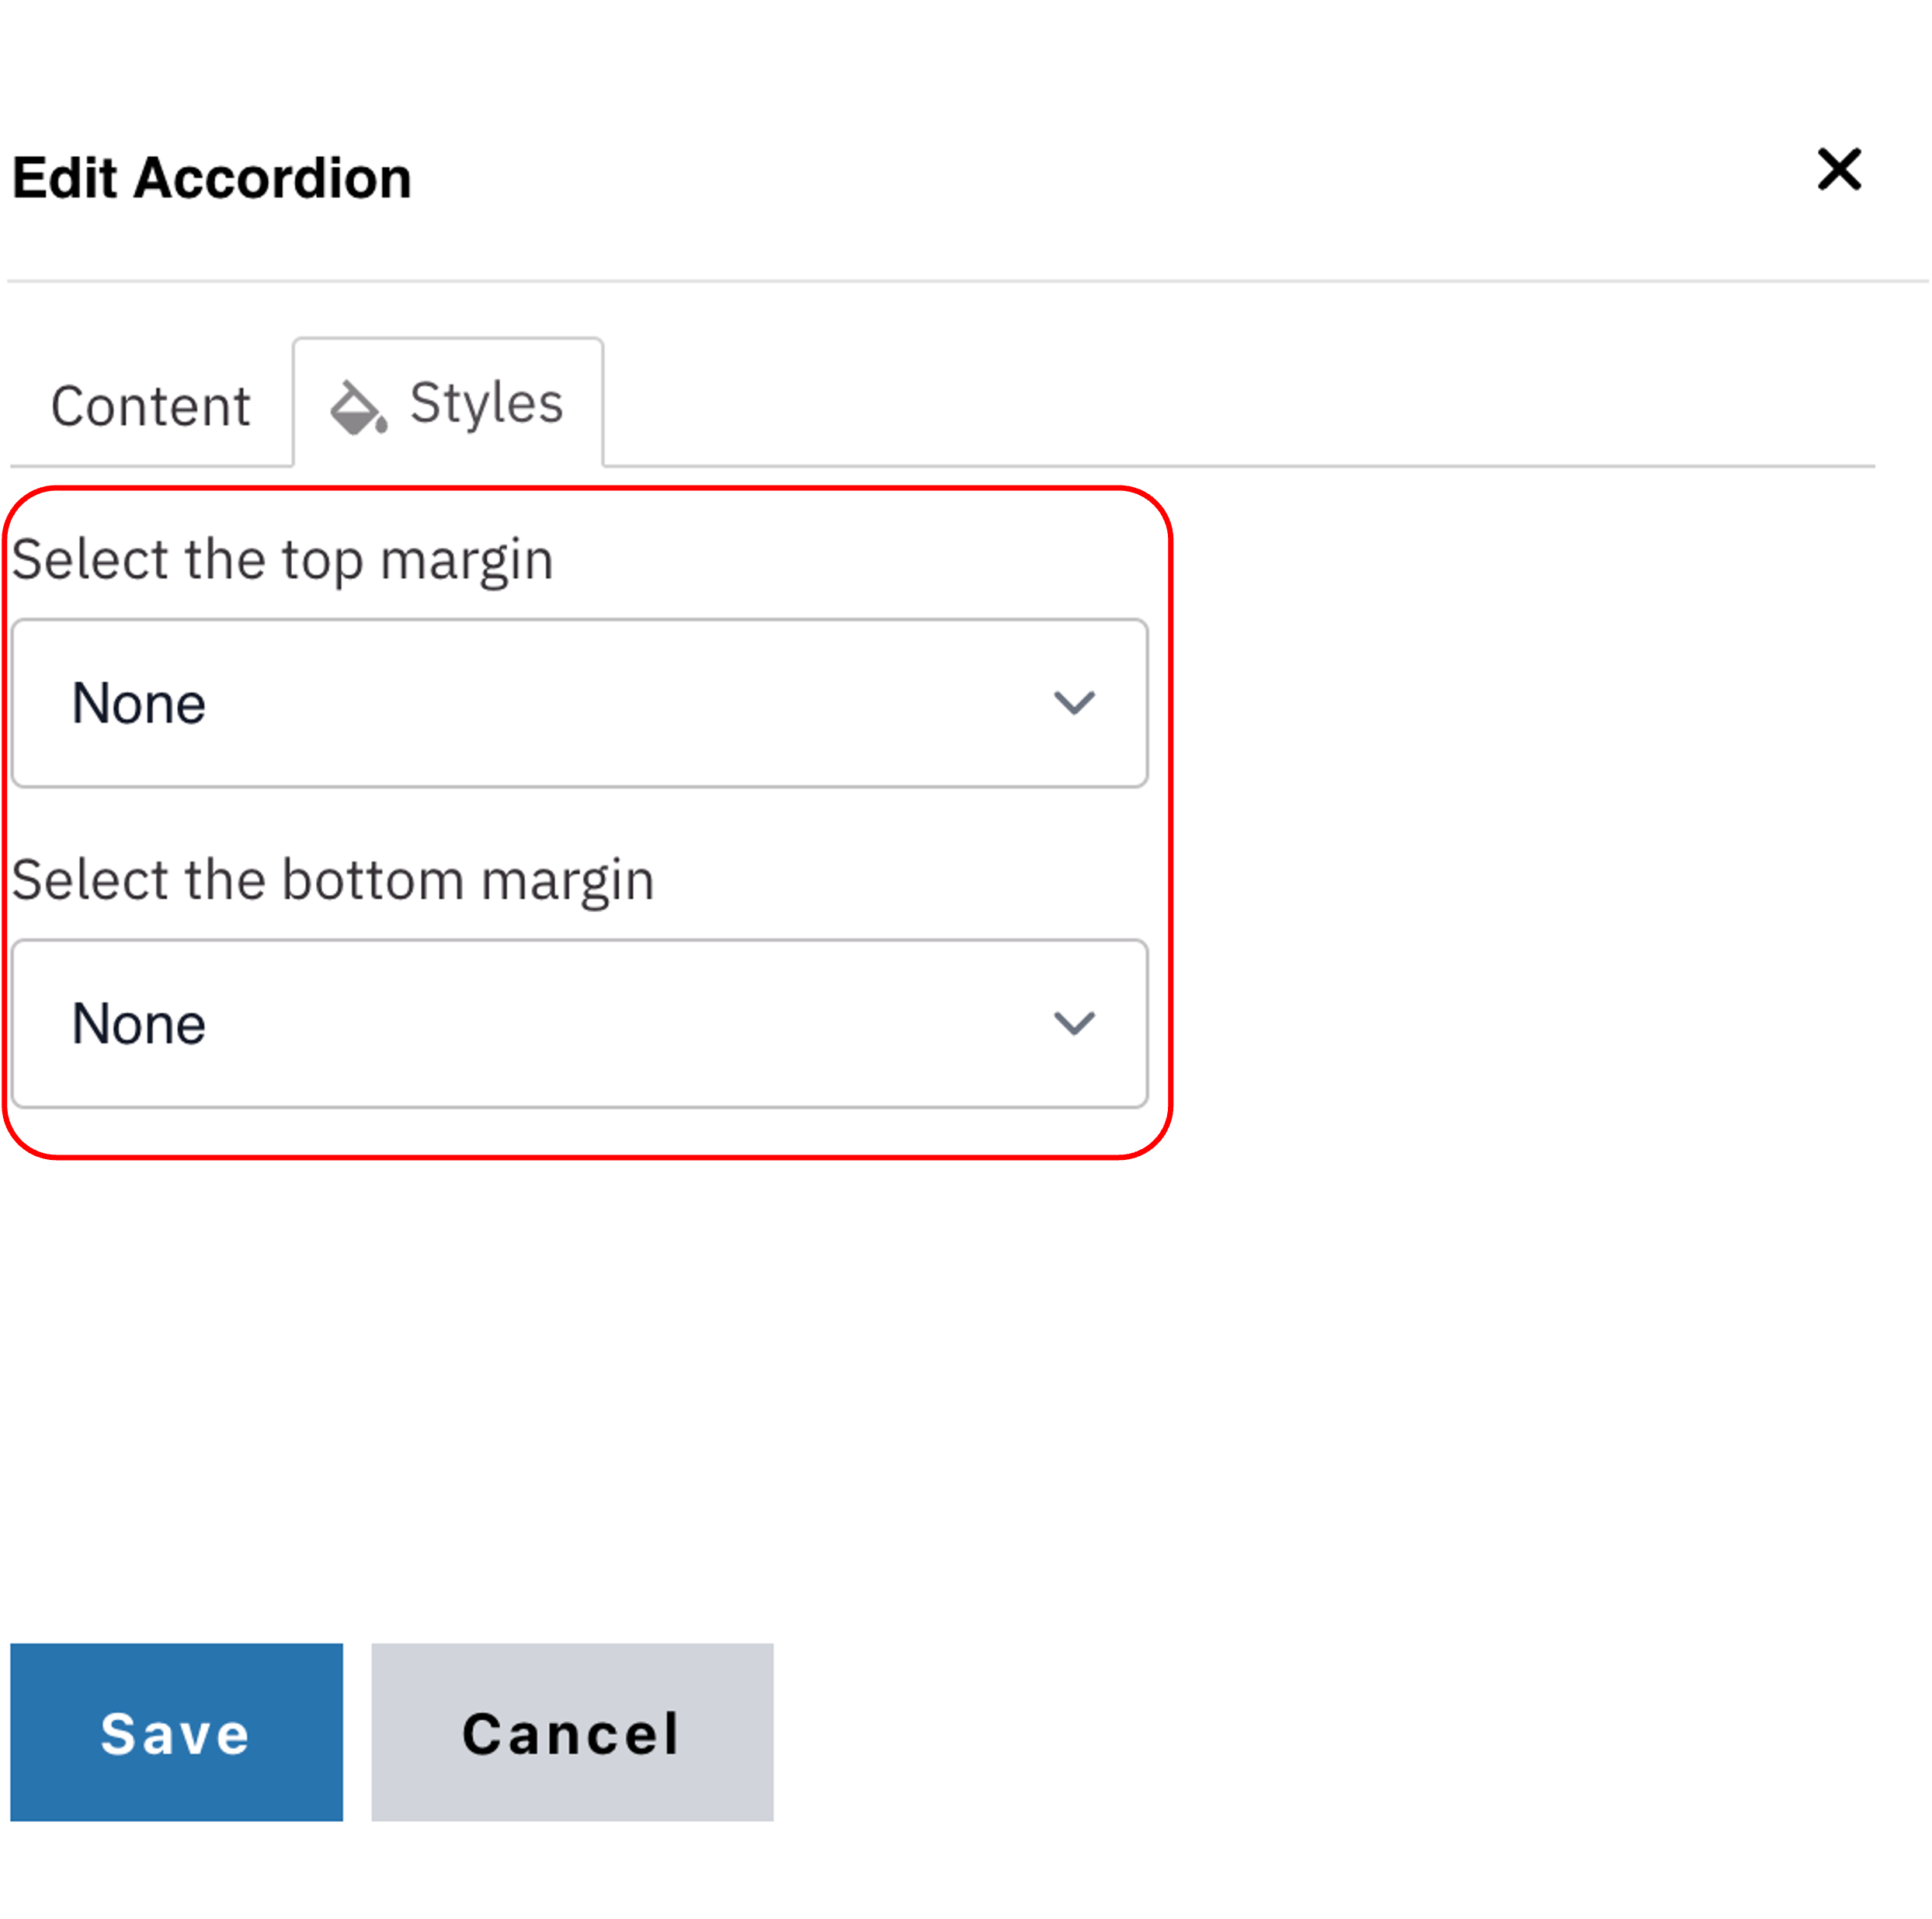
Task: Click the paint bucket icon on Styles tab
Action: click(x=357, y=407)
